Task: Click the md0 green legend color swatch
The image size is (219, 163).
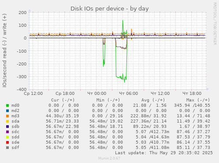Action: [7, 105]
